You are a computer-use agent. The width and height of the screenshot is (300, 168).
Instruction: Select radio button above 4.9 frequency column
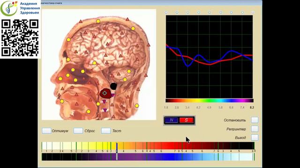click(210, 13)
